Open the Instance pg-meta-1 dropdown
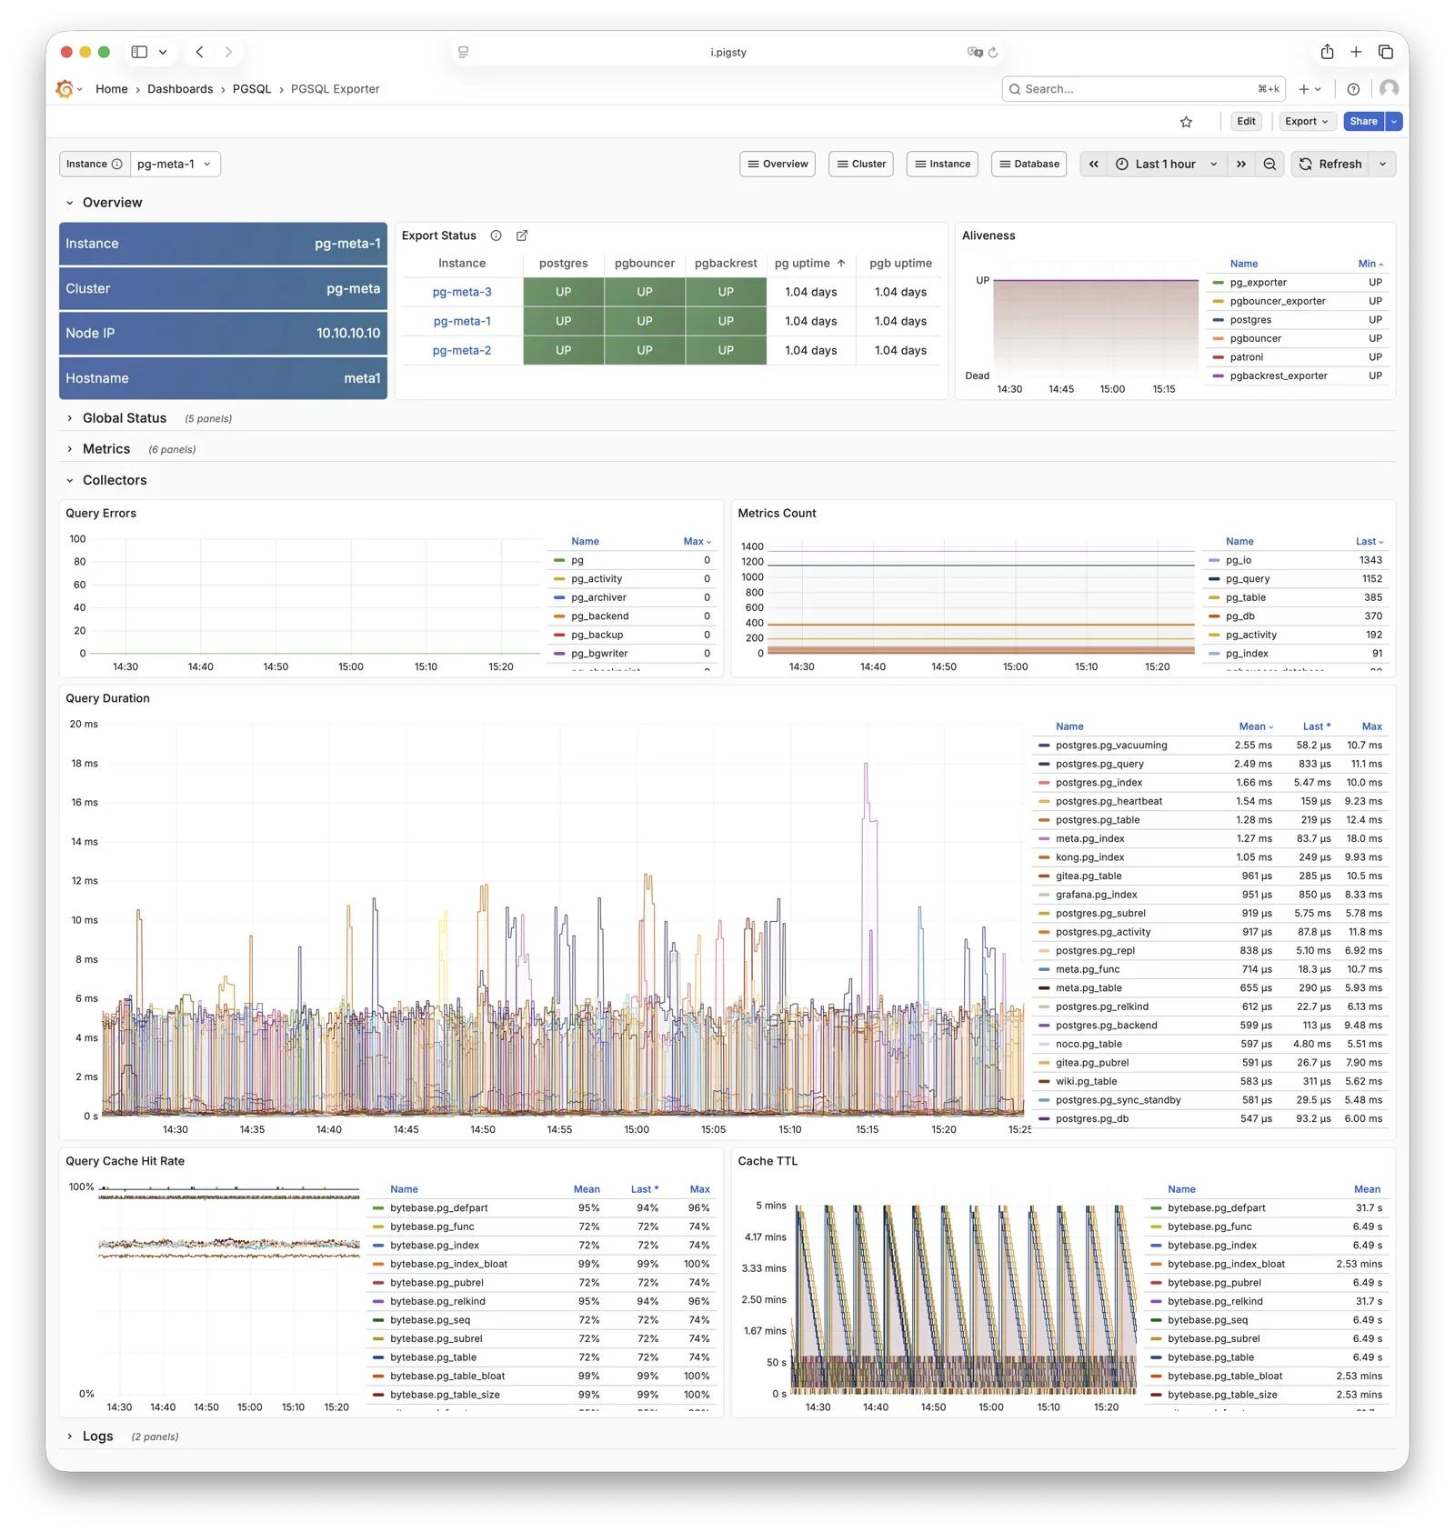The image size is (1455, 1532). [175, 165]
